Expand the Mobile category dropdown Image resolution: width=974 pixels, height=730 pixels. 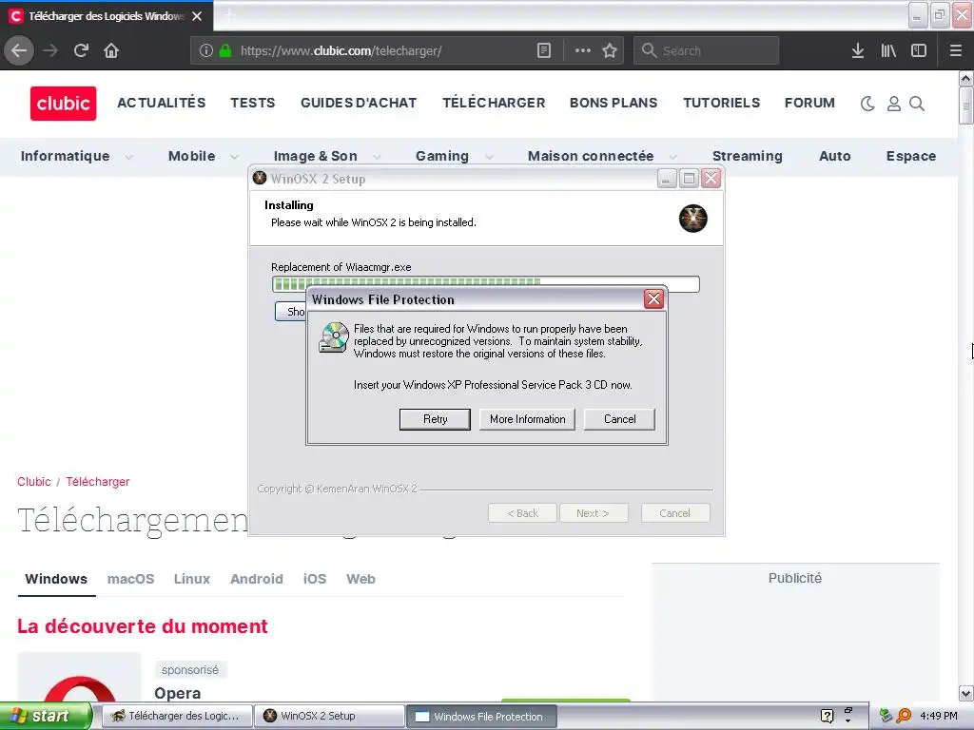pos(234,157)
